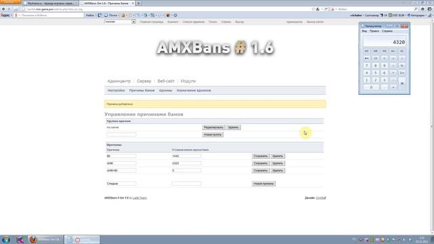Viewport: 434px width, 244px height.
Task: Close the AMXBans Gm 1.6 tab
Action: [x=133, y=3]
